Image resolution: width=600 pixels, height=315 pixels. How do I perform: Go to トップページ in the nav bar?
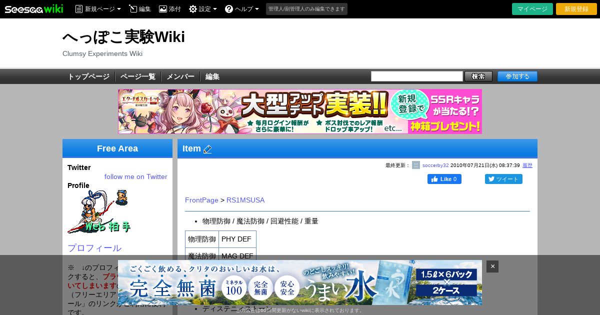(88, 76)
